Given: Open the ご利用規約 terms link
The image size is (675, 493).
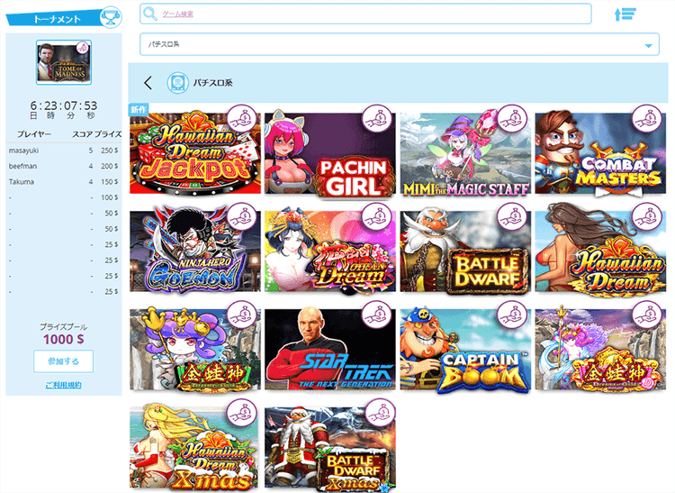Looking at the screenshot, I should click(x=63, y=385).
